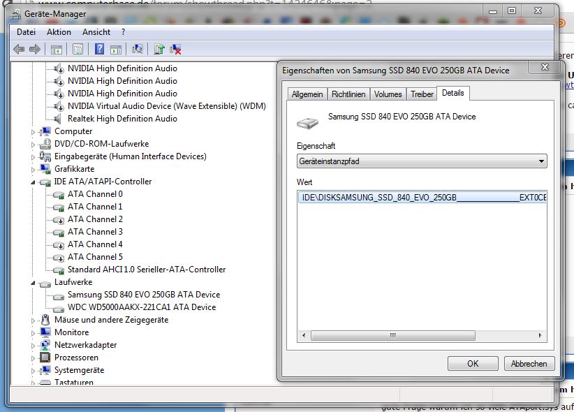
Task: Click the Forward arrow in Geräte-Manager toolbar
Action: [34, 49]
